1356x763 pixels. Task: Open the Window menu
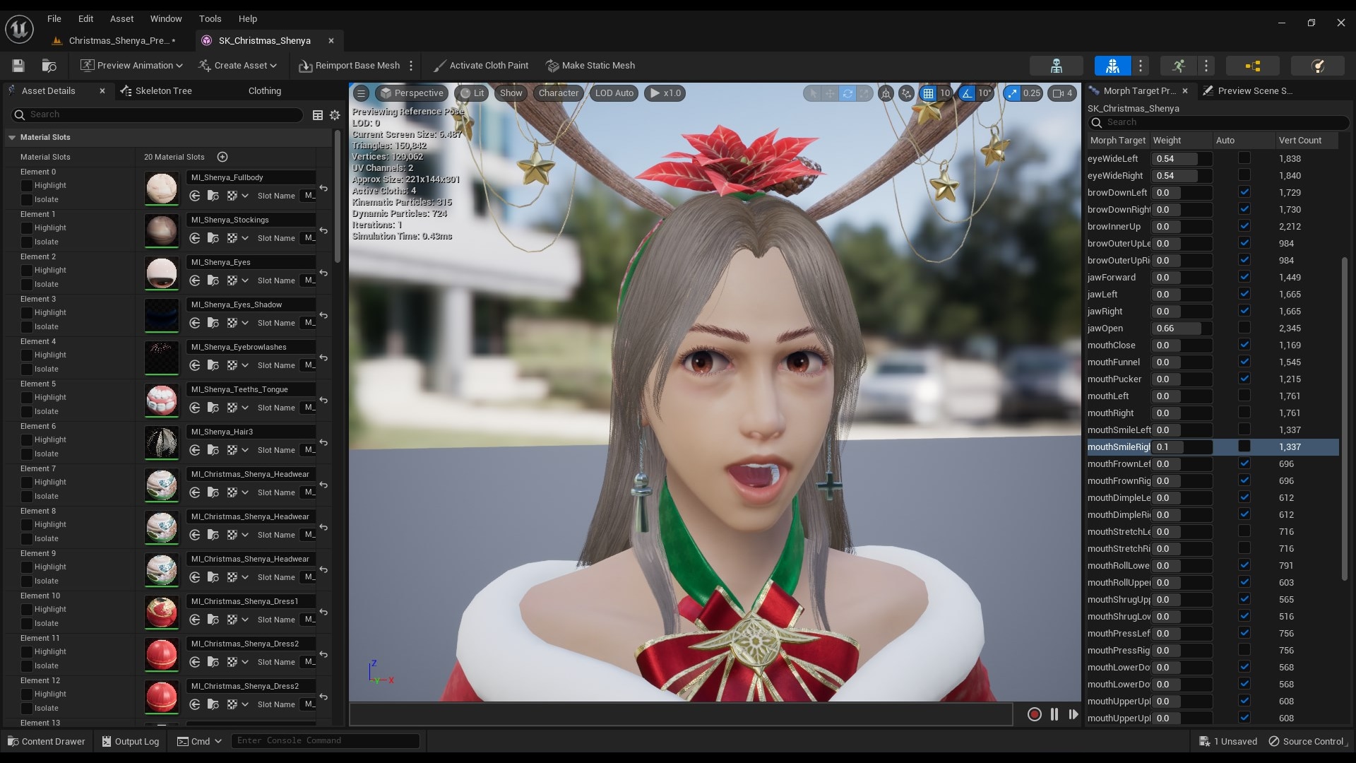click(166, 18)
